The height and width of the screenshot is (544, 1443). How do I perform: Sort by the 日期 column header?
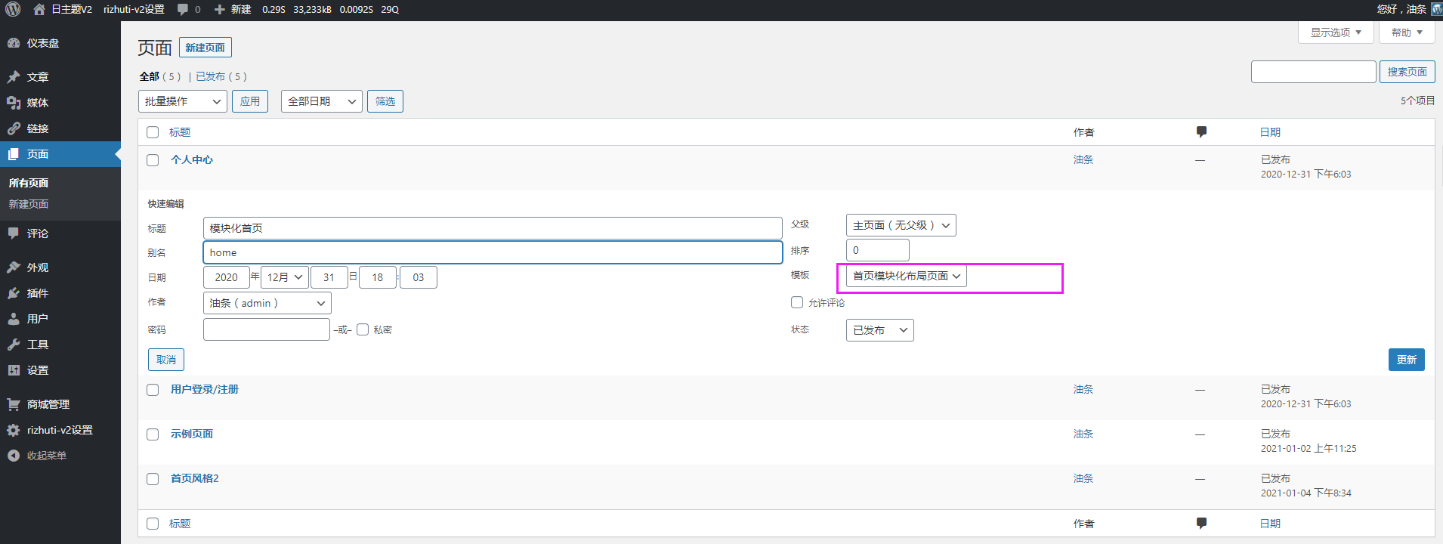[1270, 132]
